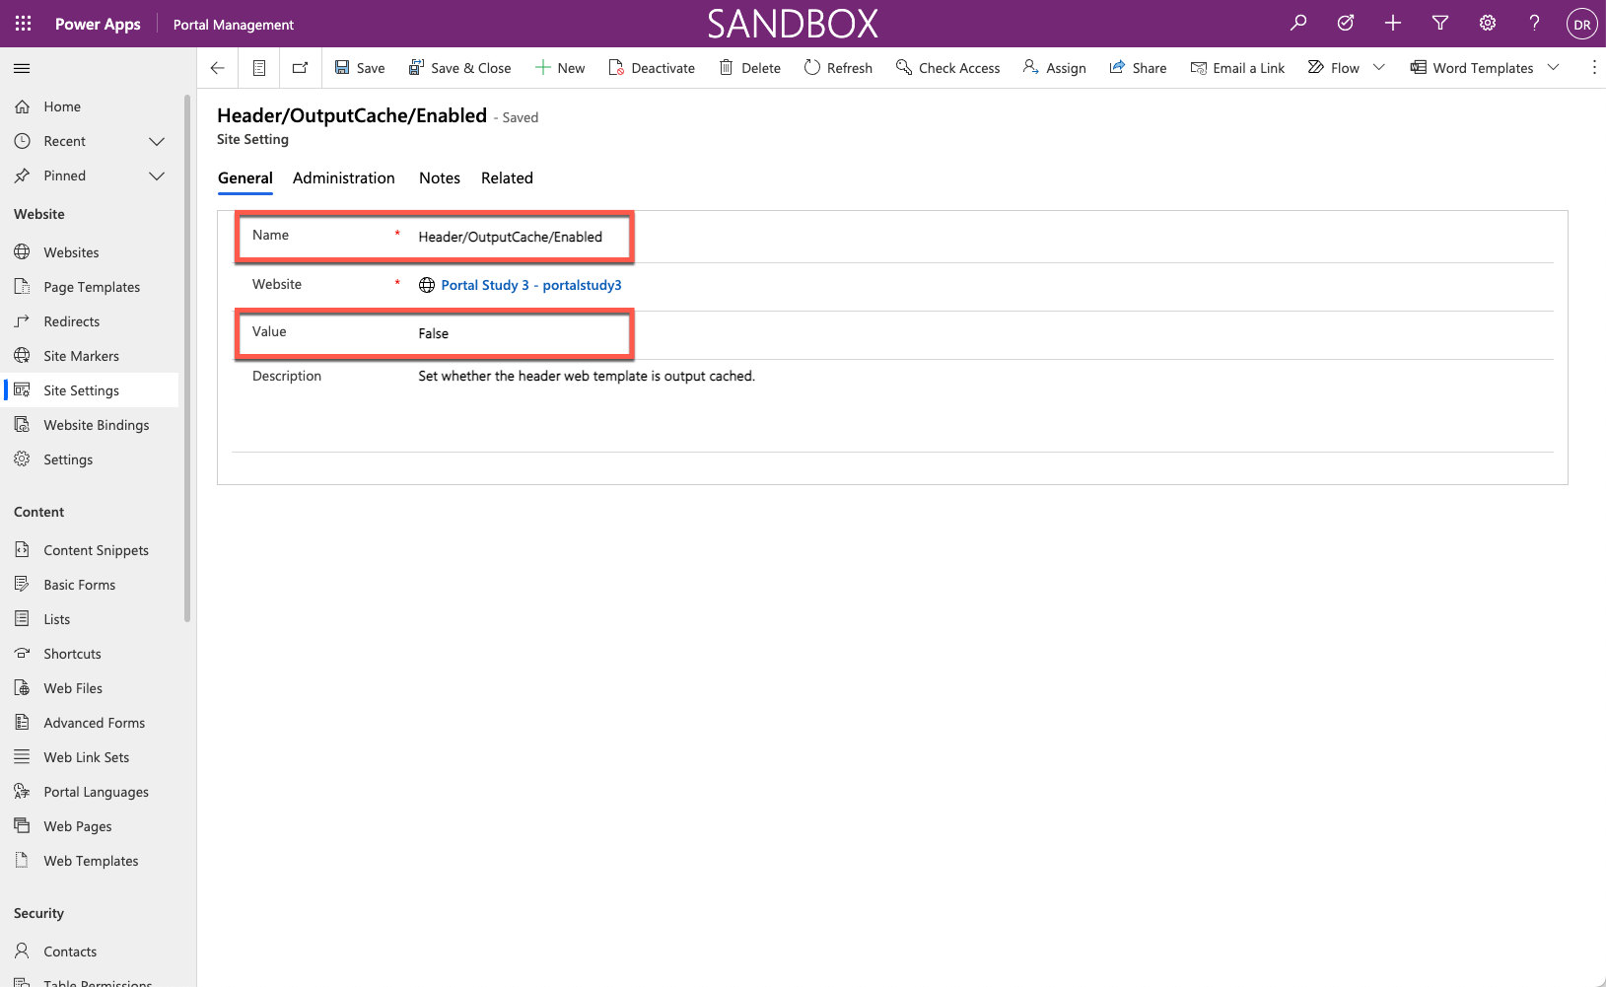Open the DR user account avatar
Viewport: 1606px width, 987px height.
[x=1581, y=24]
